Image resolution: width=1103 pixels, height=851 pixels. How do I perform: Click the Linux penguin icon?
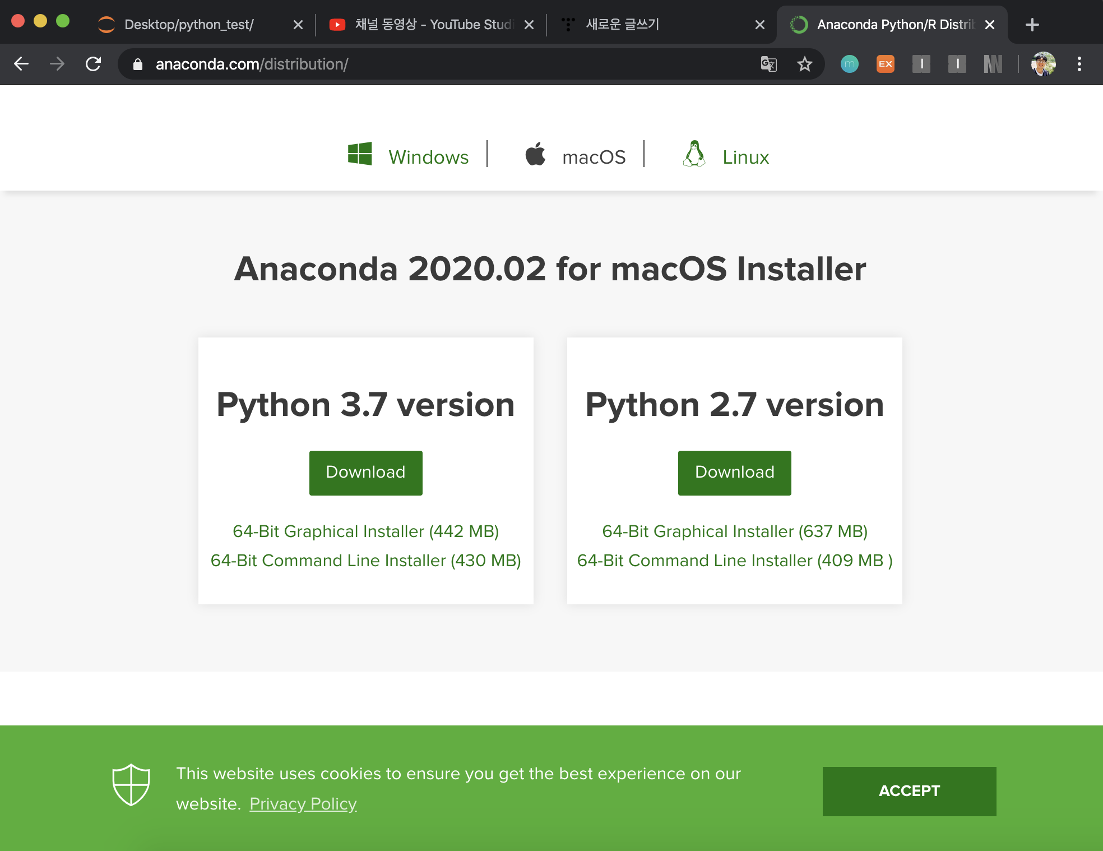click(694, 154)
